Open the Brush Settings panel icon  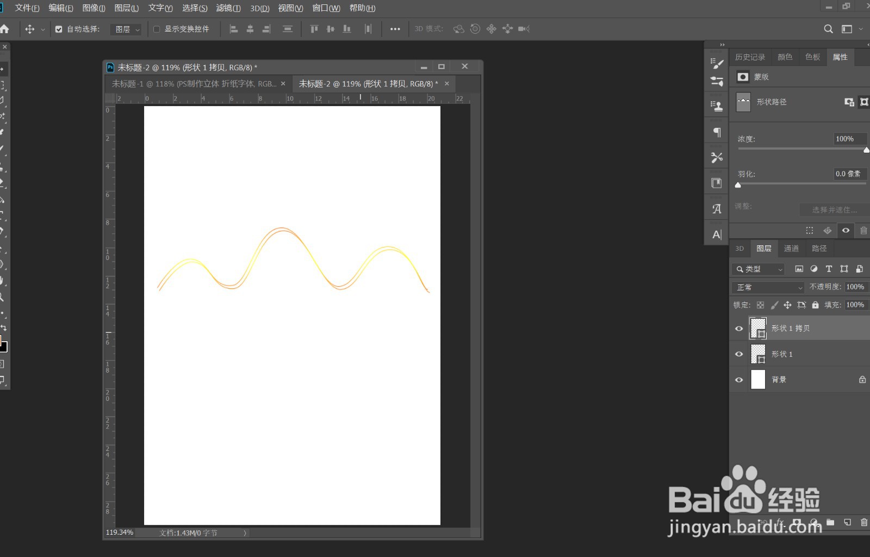coord(717,64)
